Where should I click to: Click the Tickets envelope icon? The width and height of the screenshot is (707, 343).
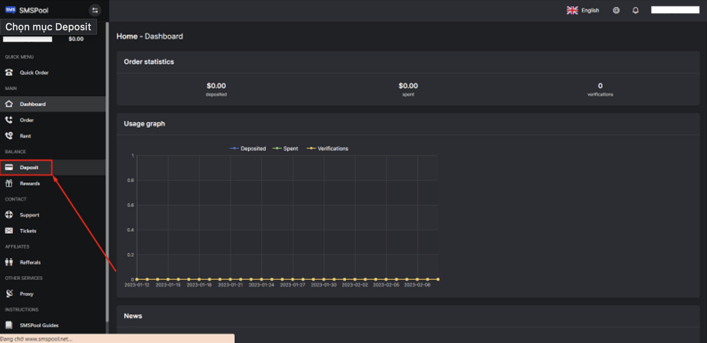(x=9, y=231)
